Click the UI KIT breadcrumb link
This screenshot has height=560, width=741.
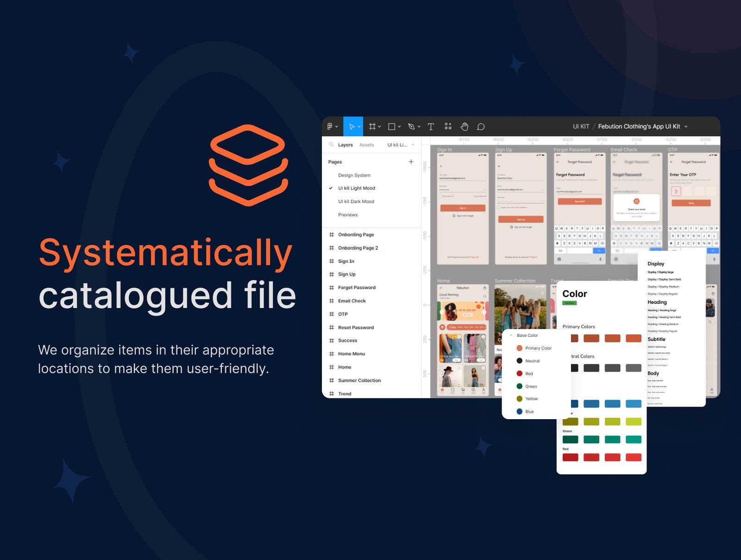(581, 126)
